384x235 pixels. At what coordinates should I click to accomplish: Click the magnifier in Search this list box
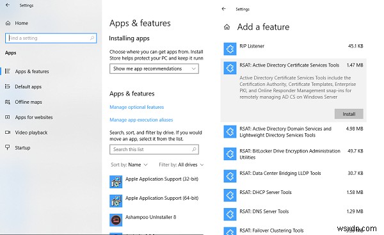pos(194,149)
